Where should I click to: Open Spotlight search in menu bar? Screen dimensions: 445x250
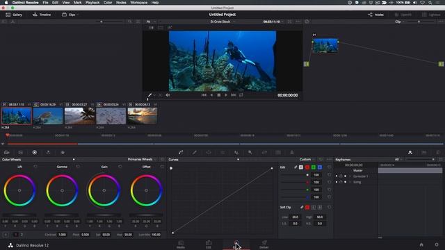click(430, 3)
